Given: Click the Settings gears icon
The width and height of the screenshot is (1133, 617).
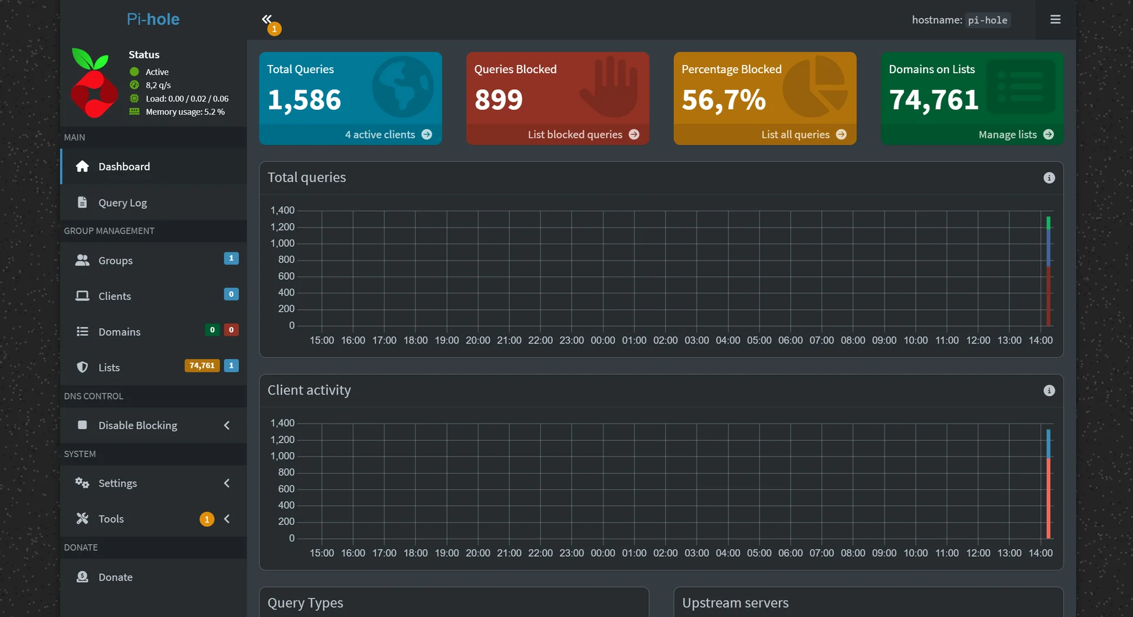Looking at the screenshot, I should [x=83, y=483].
